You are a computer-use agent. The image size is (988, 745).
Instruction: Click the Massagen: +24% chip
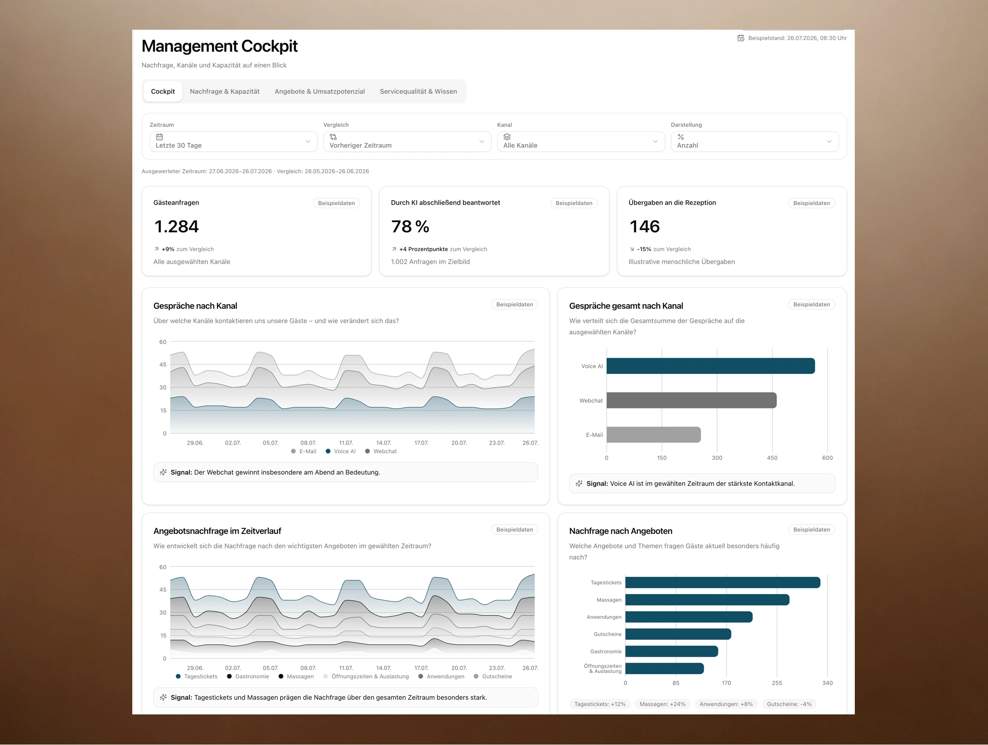(662, 704)
